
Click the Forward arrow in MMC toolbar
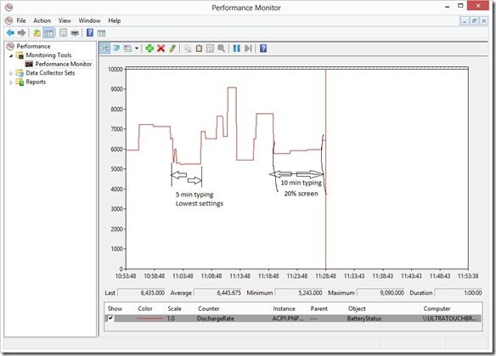[x=21, y=32]
